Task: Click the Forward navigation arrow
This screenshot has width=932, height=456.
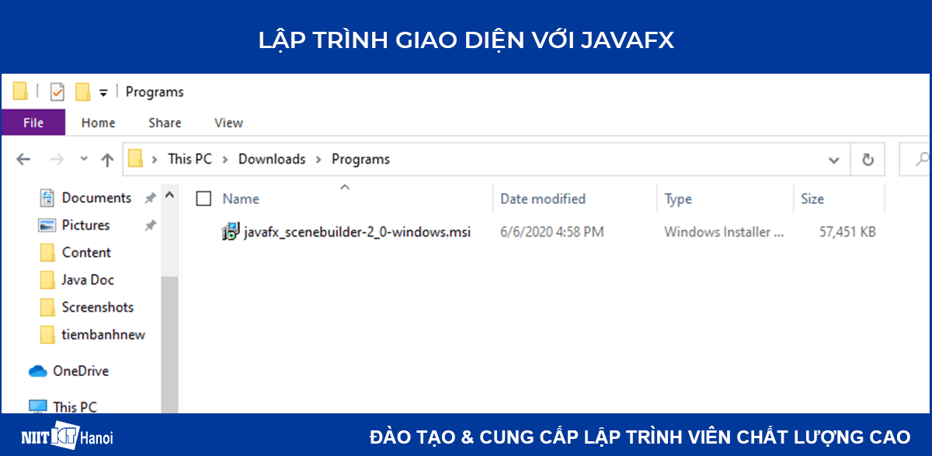Action: [57, 159]
